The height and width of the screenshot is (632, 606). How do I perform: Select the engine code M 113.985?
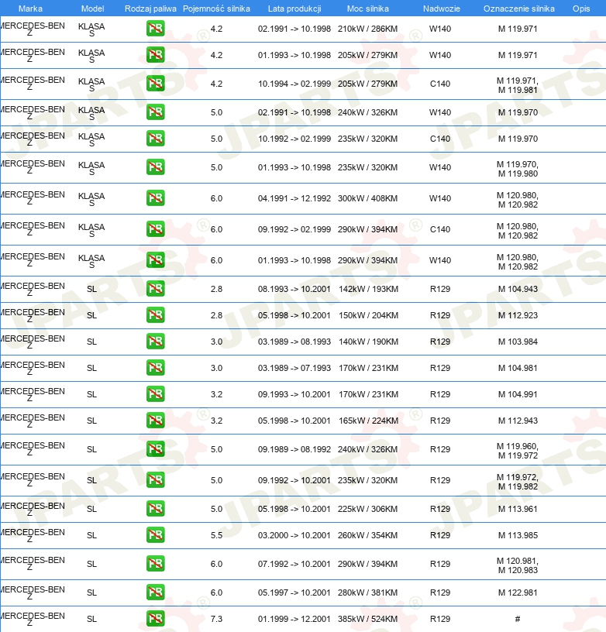(x=518, y=535)
